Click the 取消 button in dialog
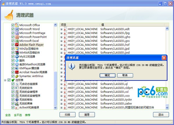 click(125, 75)
